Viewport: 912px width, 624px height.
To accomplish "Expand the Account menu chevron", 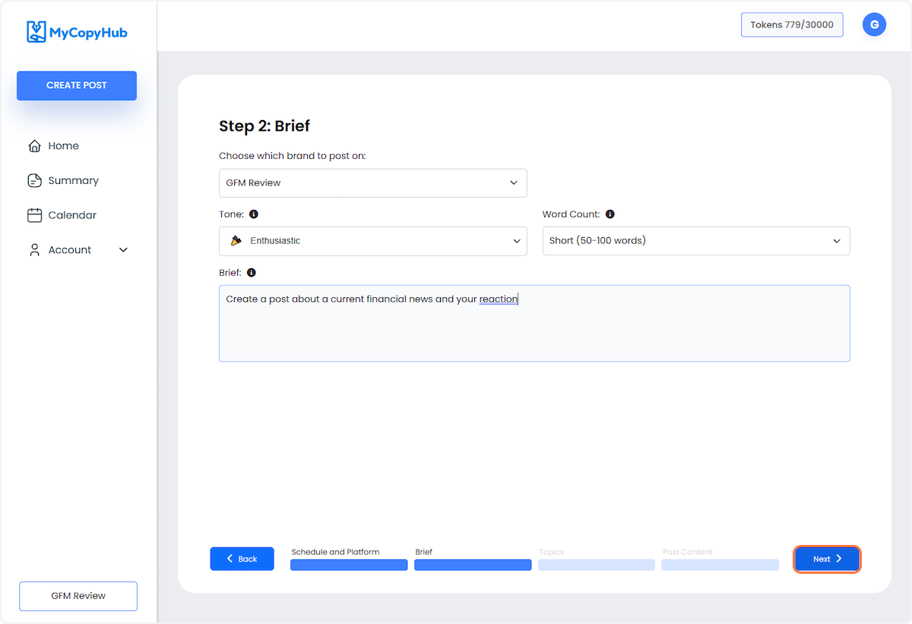I will click(124, 249).
